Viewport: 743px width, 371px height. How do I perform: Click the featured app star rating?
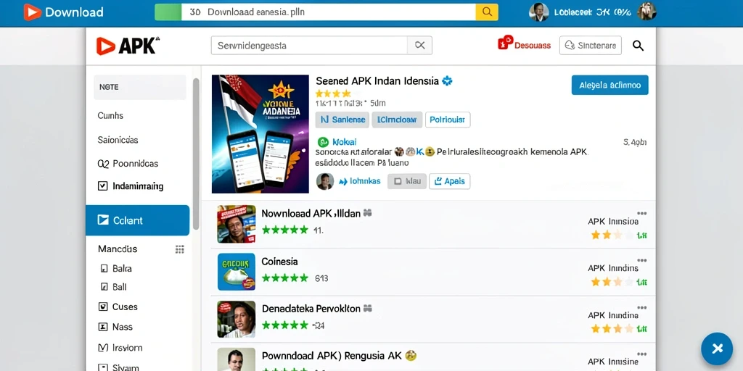click(332, 93)
